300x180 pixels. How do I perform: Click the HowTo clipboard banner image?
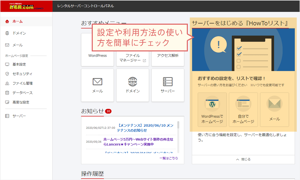(243, 50)
